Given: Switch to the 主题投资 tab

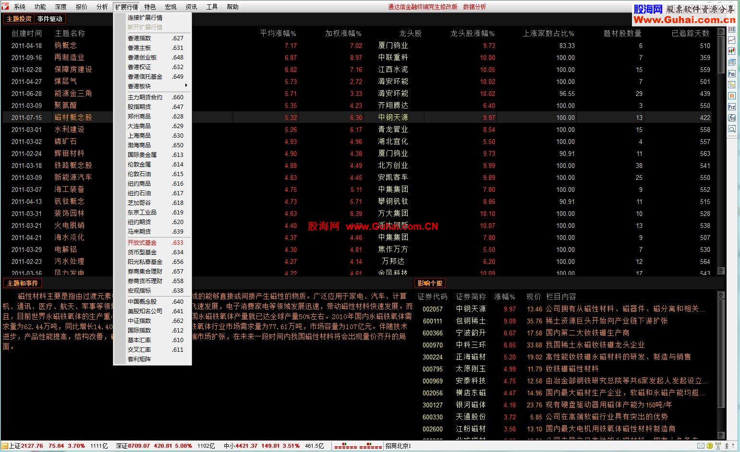Looking at the screenshot, I should 19,19.
